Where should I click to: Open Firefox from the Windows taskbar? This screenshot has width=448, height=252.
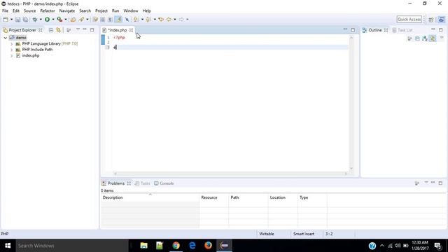point(208,246)
